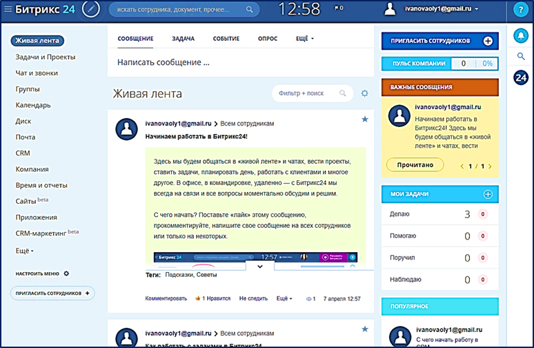Open the Ещё dropdown in post type tabs
Screen dimensions: 534x348
point(304,39)
